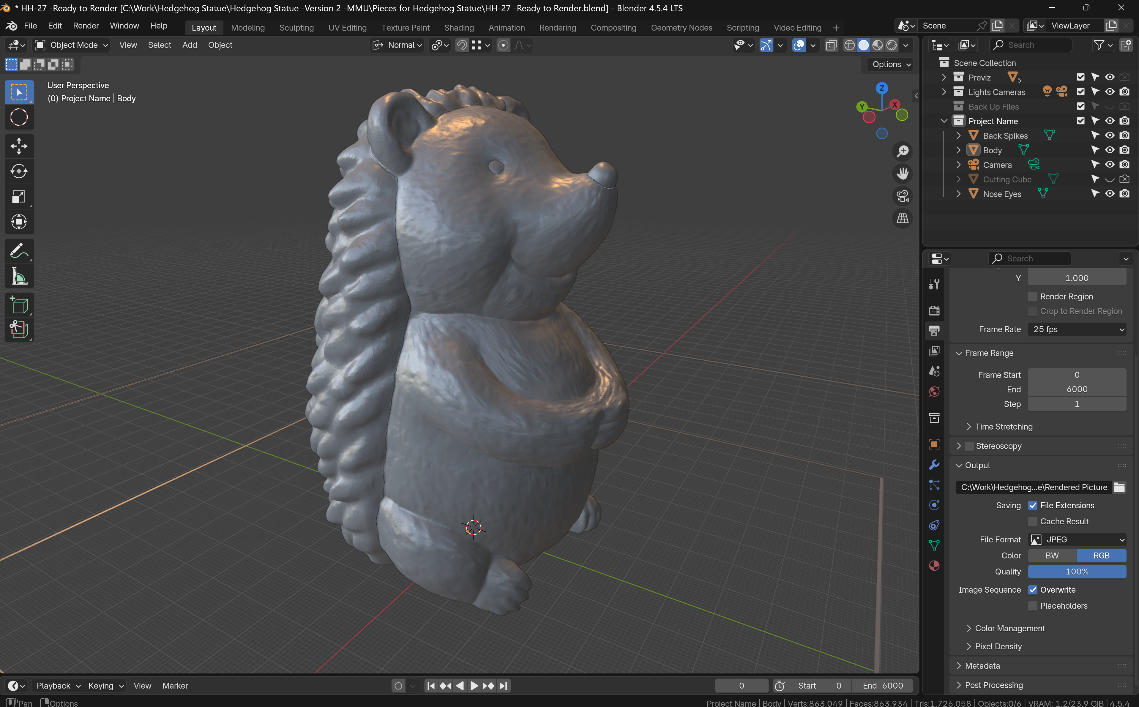
Task: Enable the Placeholders checkbox
Action: tap(1033, 605)
